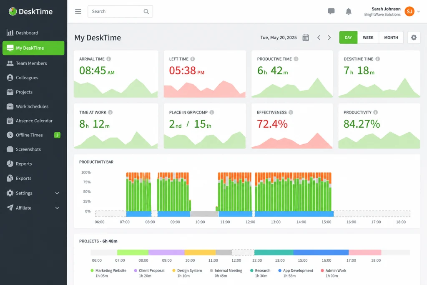Focus the Search input field
This screenshot has width=427, height=285.
[120, 11]
